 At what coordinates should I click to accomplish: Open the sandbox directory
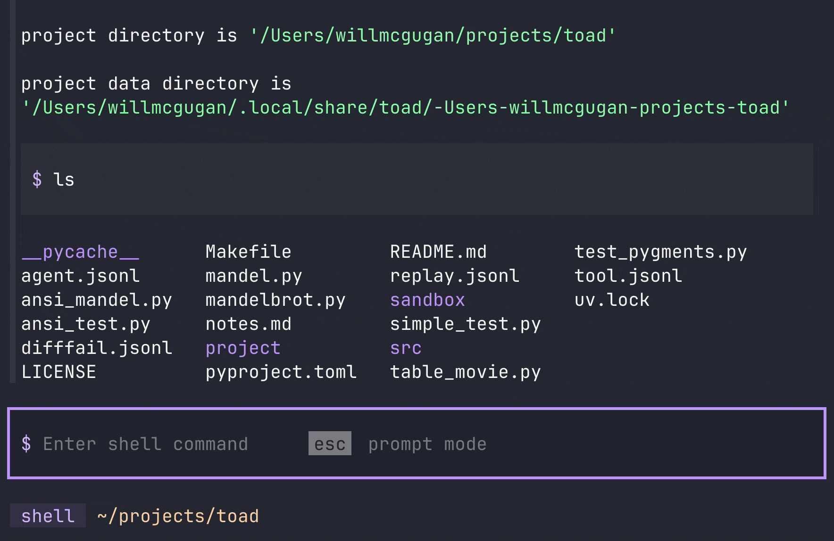point(427,300)
